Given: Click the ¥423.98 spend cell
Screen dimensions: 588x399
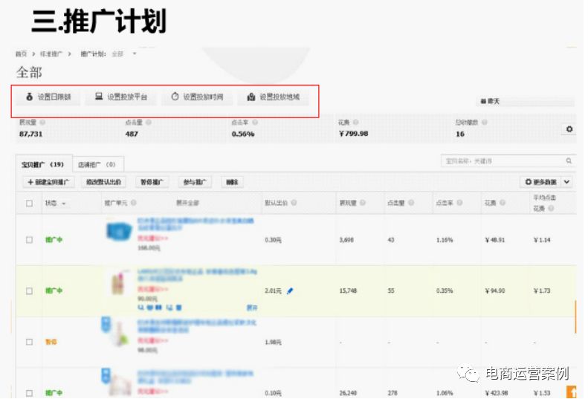Looking at the screenshot, I should tap(497, 393).
